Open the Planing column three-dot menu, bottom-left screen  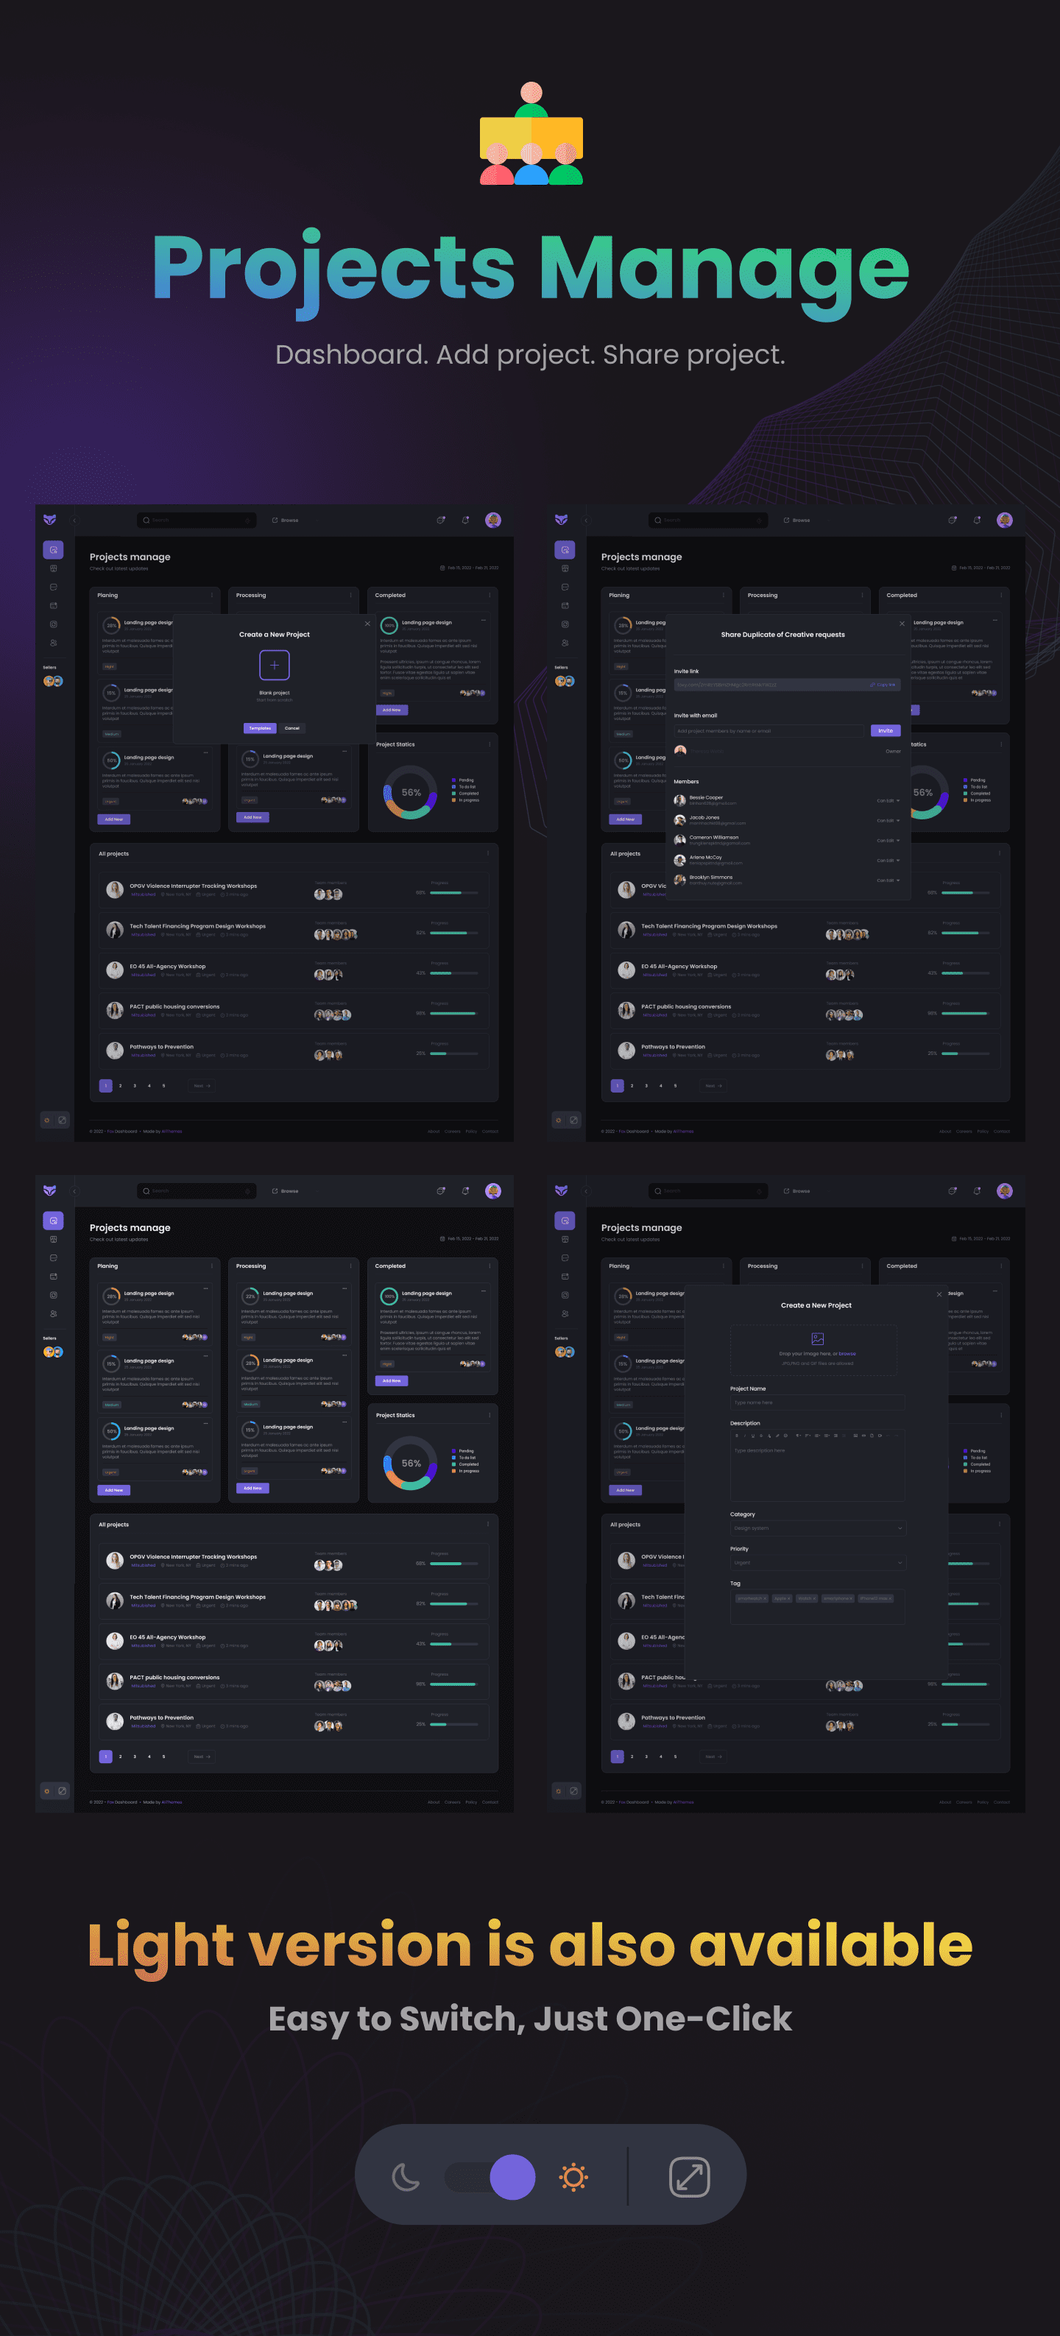coord(212,1266)
